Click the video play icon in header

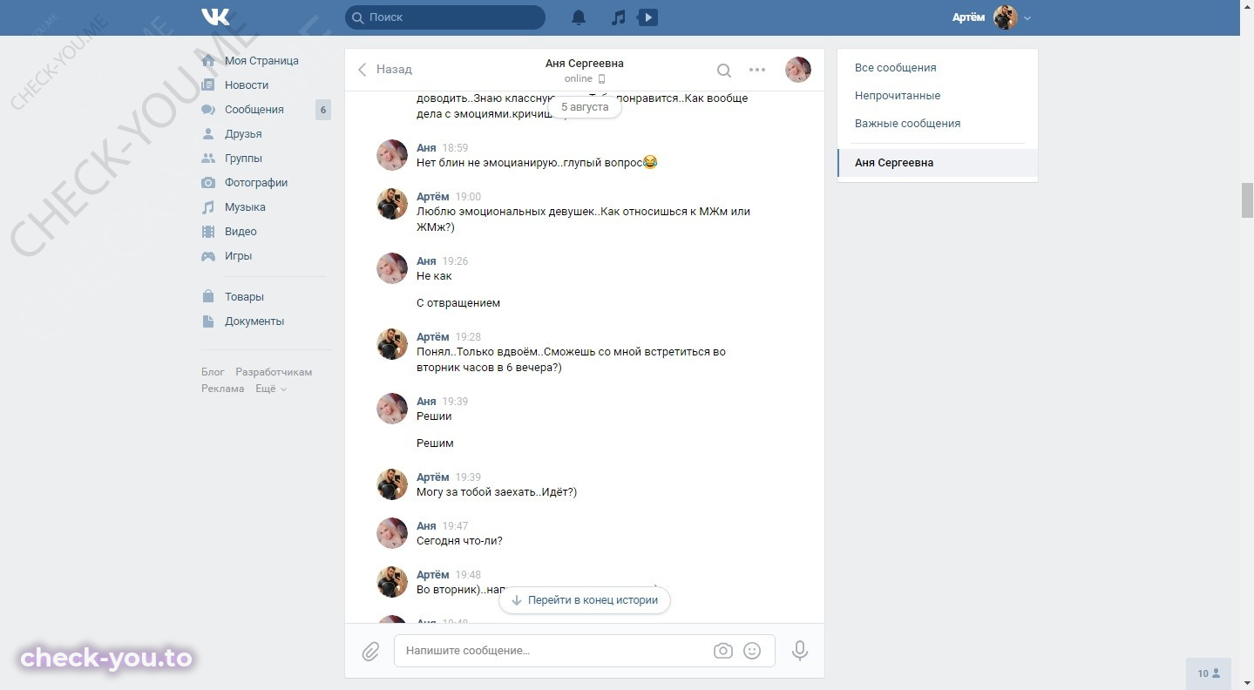[647, 17]
